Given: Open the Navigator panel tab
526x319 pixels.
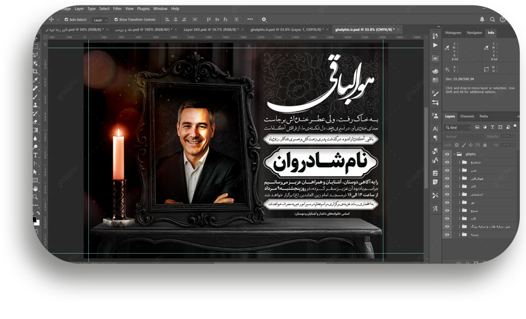Looking at the screenshot, I should 474,32.
